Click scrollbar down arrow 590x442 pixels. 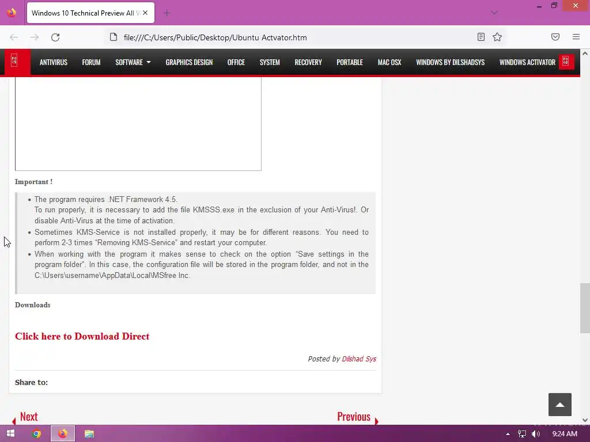tap(585, 420)
